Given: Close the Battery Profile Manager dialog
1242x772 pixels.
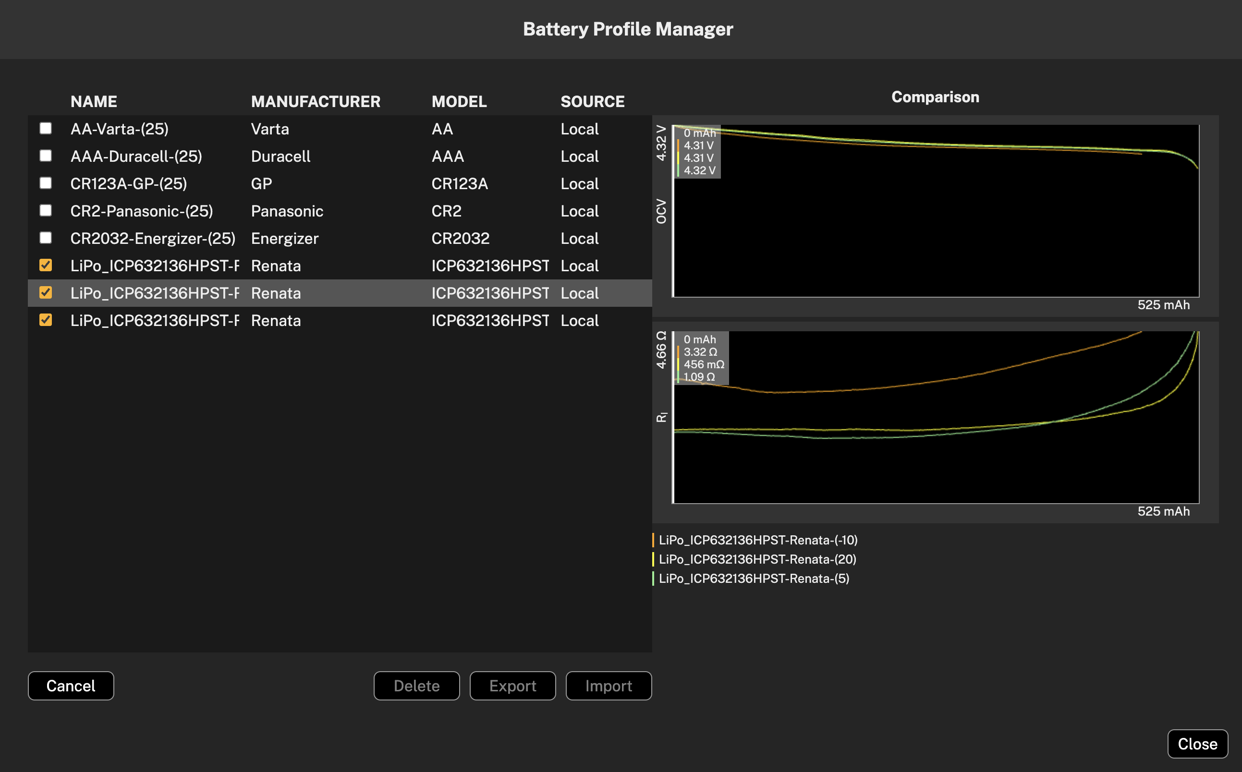Looking at the screenshot, I should tap(1197, 744).
